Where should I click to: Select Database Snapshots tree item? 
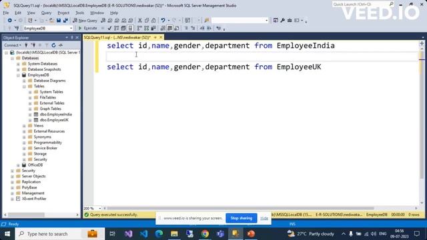[x=45, y=69]
